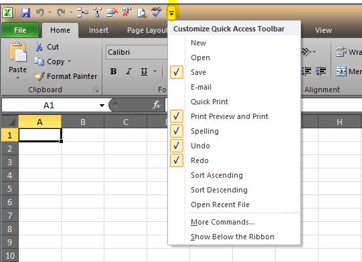
Task: Enable Open in the customize menu
Action: pos(234,57)
